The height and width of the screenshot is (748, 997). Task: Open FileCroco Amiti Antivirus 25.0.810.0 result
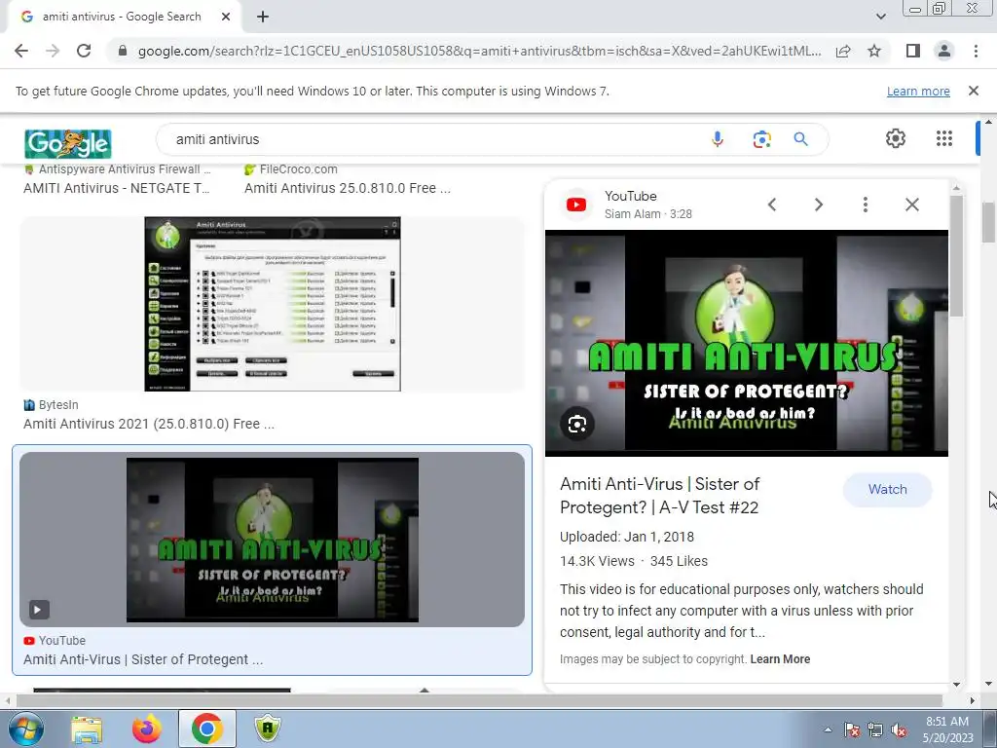348,188
